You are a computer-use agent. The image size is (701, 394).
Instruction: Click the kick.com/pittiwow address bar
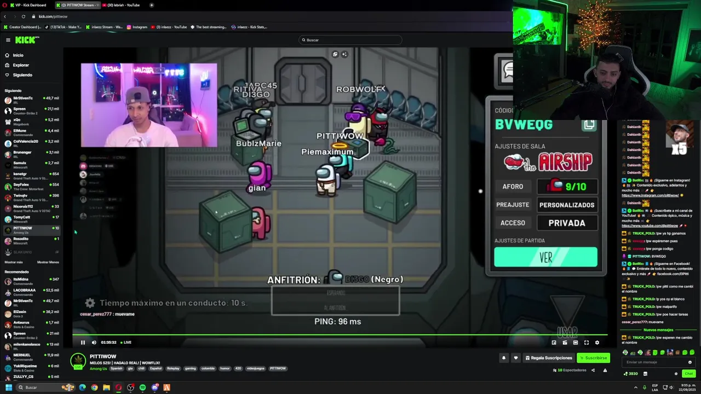coord(53,16)
